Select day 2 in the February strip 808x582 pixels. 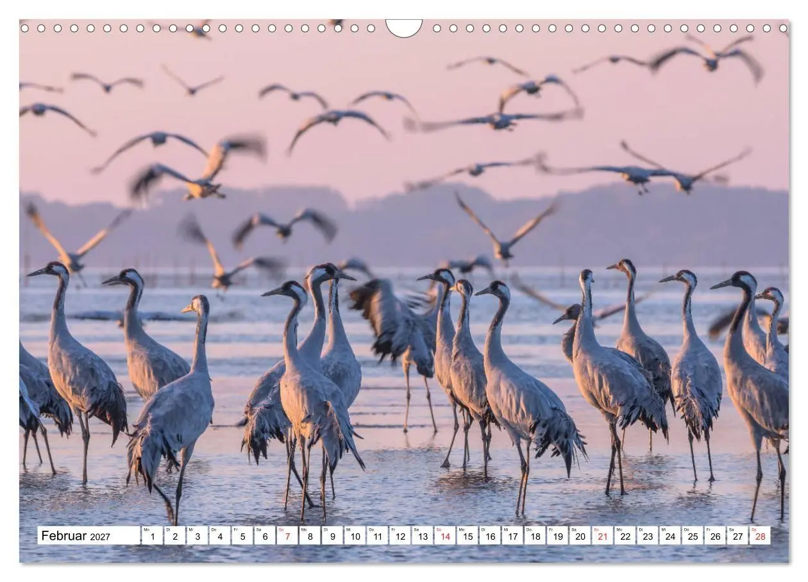click(174, 536)
